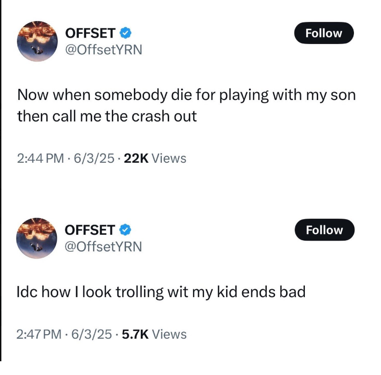
Task: Follow OFFSET from the top tweet
Action: [x=324, y=33]
